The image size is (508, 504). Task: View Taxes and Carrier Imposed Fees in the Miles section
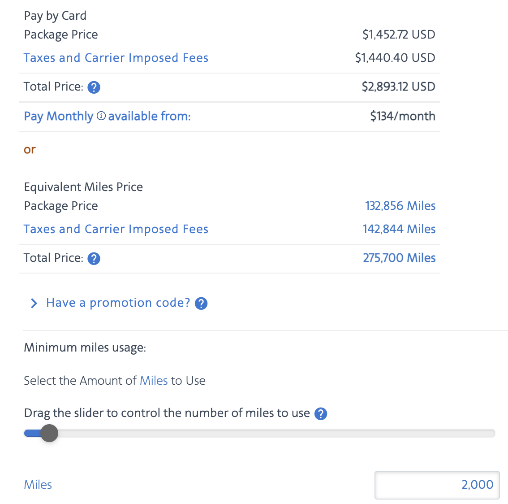(116, 229)
